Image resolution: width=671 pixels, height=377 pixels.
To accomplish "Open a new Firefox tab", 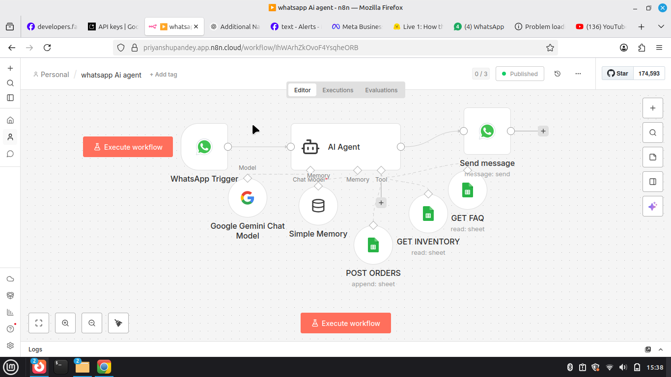I will pyautogui.click(x=641, y=27).
